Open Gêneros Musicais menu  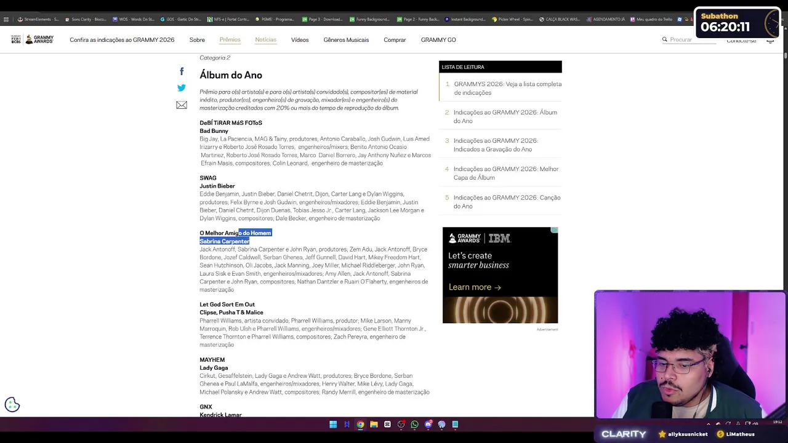[x=346, y=40]
